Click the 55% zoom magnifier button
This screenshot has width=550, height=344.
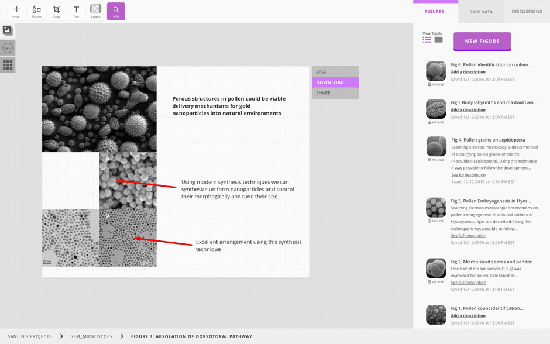(116, 11)
